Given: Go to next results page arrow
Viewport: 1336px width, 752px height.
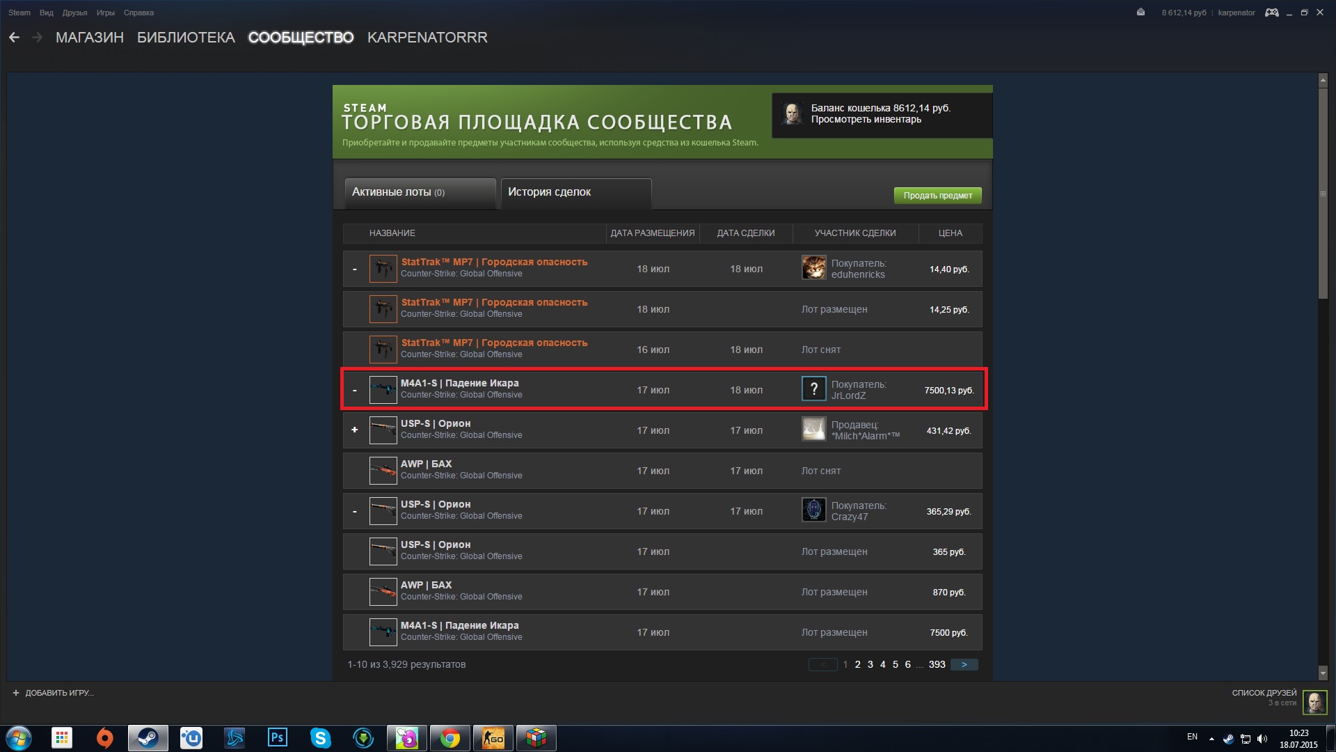Looking at the screenshot, I should (x=964, y=665).
